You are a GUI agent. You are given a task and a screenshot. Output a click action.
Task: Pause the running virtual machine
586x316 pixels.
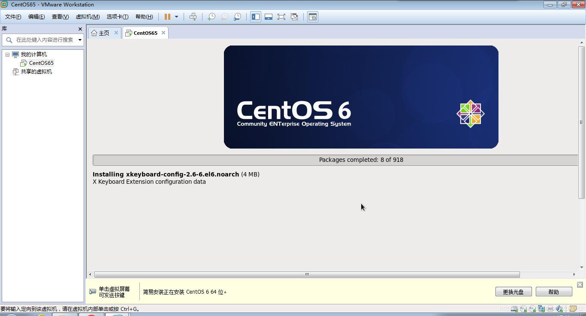pyautogui.click(x=167, y=17)
